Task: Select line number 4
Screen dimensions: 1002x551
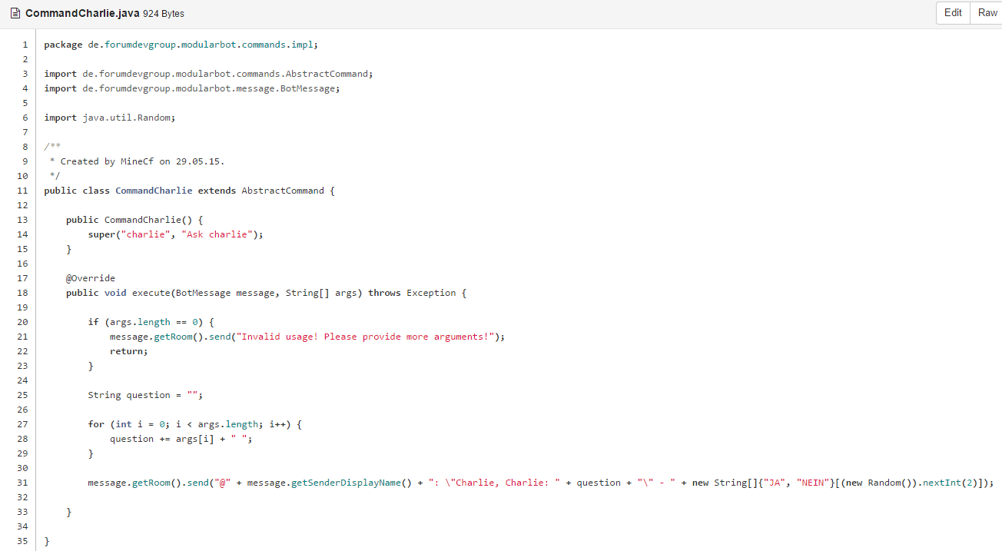Action: tap(25, 88)
